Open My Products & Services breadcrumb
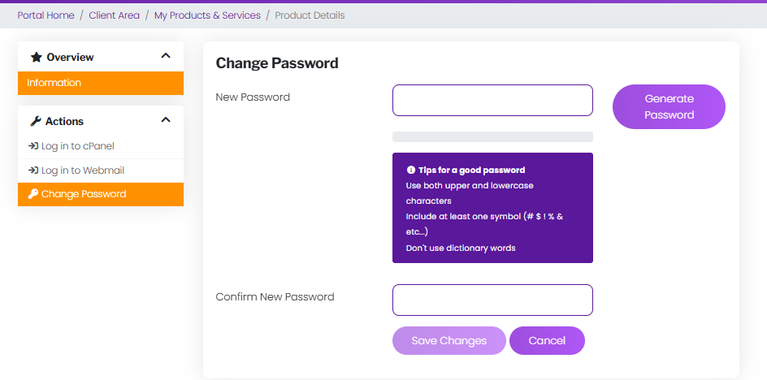Viewport: 767px width, 380px height. point(207,15)
